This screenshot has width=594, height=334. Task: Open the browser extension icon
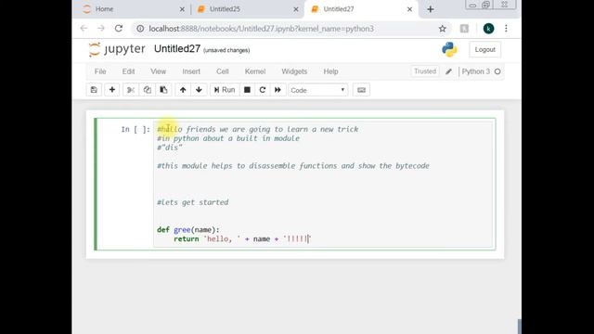point(464,29)
